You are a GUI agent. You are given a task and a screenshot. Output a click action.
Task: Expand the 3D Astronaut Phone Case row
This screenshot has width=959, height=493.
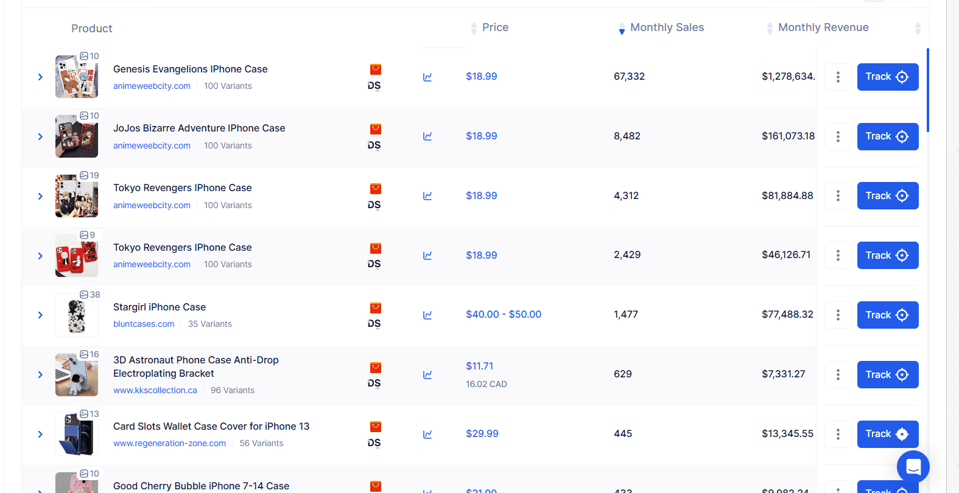(40, 375)
